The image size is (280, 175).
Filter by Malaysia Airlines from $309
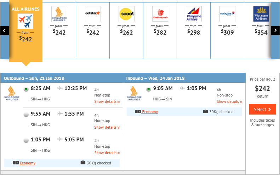[227, 30]
